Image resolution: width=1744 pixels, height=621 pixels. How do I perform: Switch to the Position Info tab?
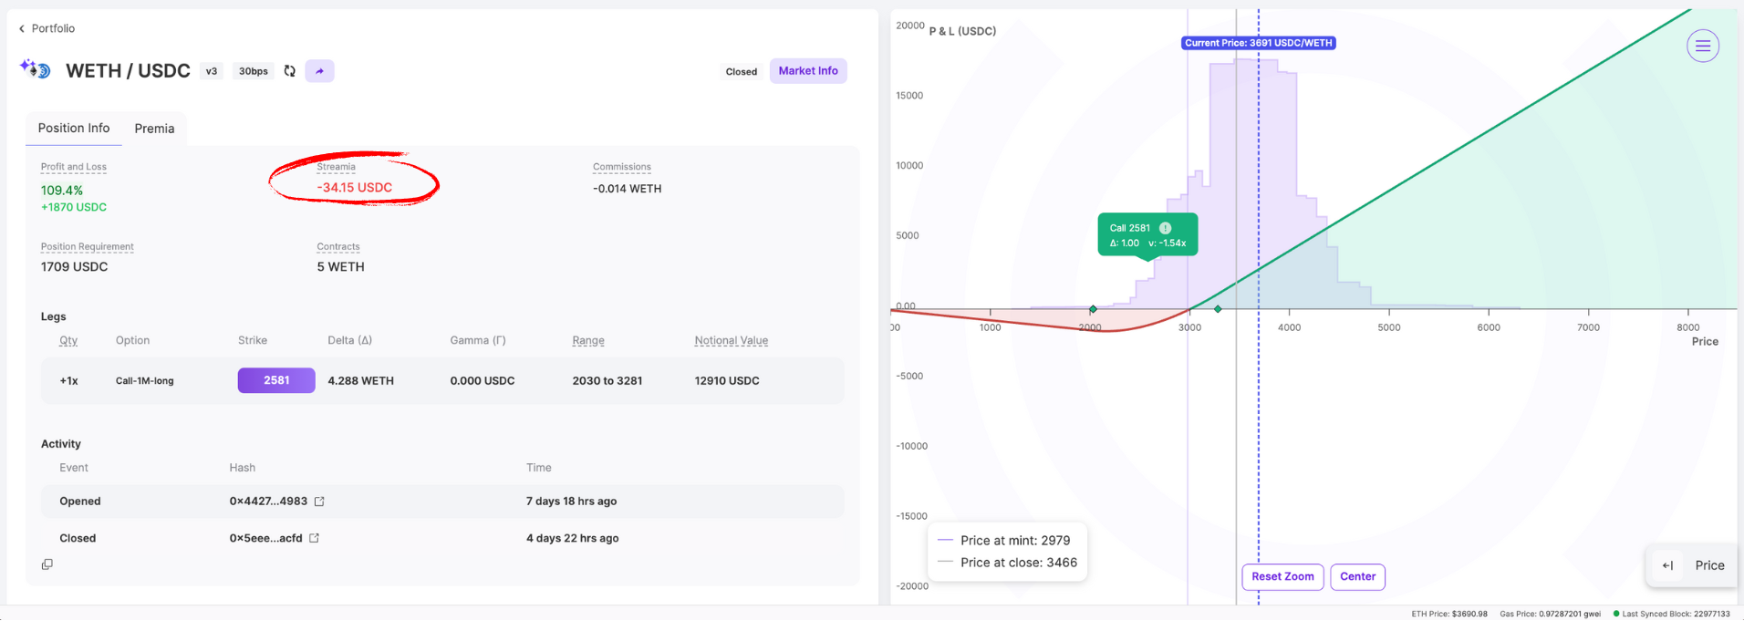(74, 129)
